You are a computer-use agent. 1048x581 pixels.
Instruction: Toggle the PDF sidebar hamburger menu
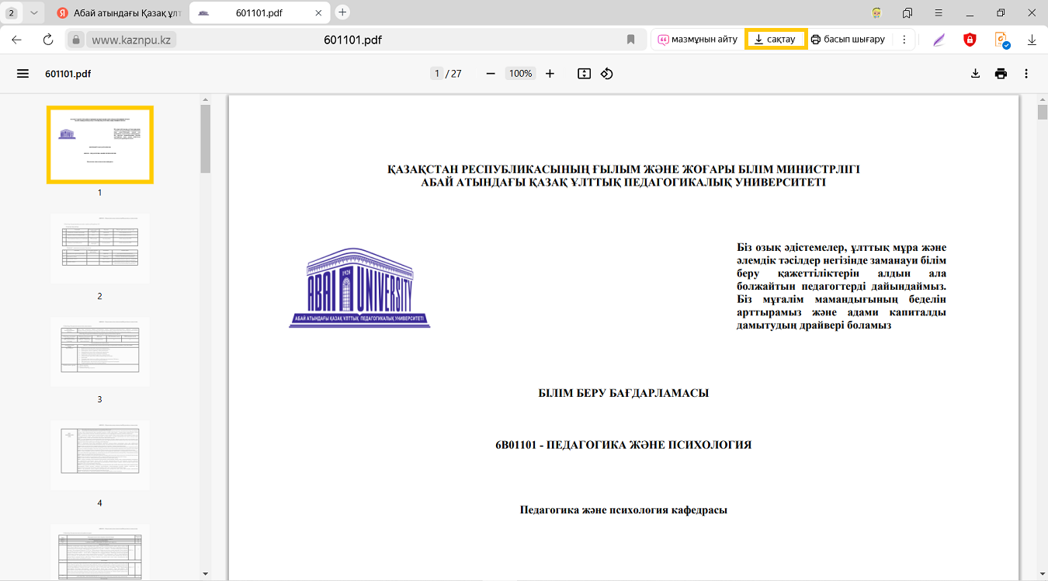23,74
